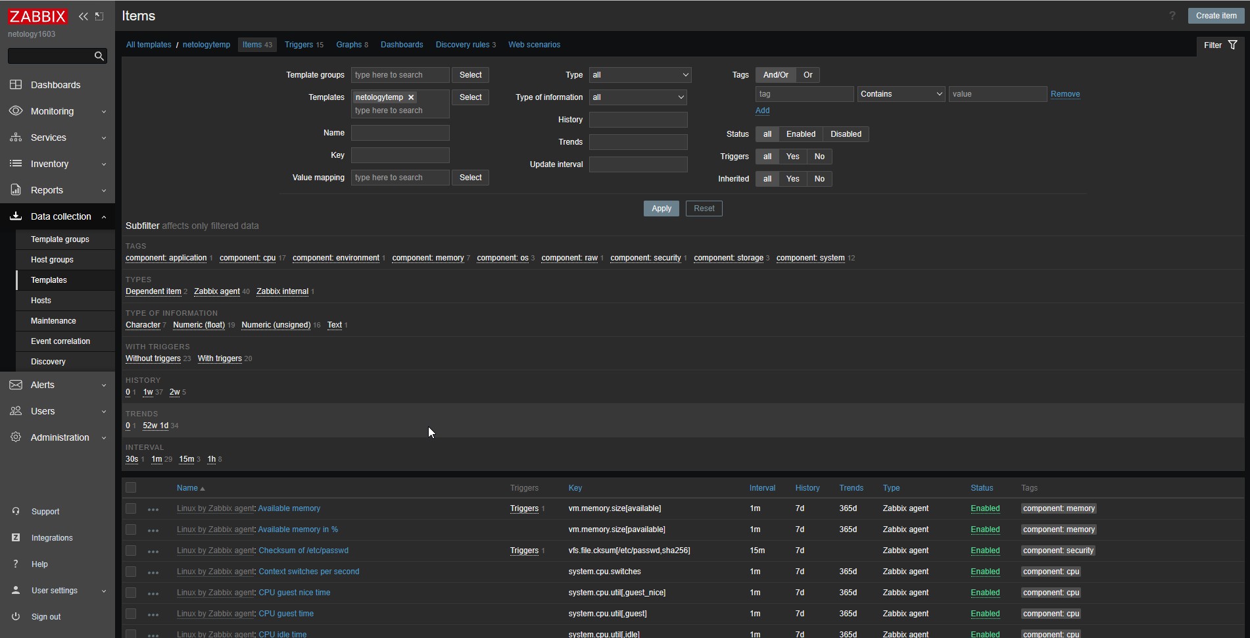Click the Create item button
This screenshot has height=638, width=1250.
click(x=1216, y=16)
